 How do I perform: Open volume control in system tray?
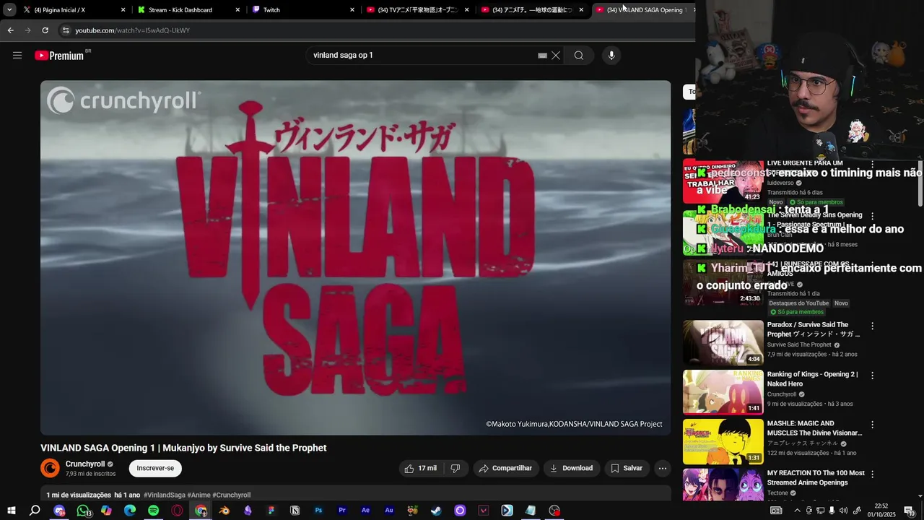tap(843, 511)
